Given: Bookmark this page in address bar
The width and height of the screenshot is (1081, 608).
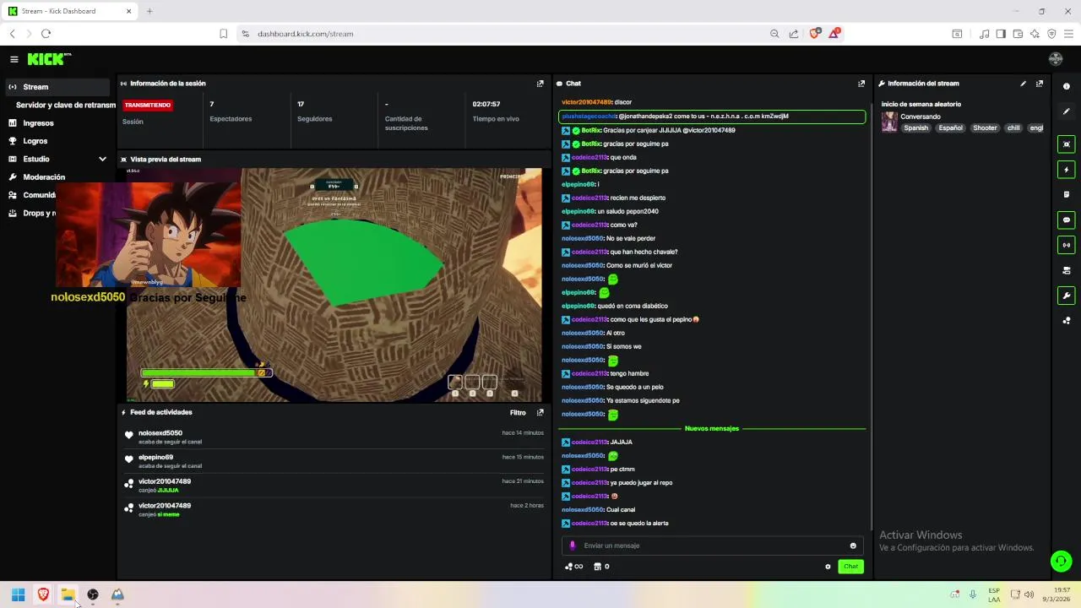Looking at the screenshot, I should point(223,34).
